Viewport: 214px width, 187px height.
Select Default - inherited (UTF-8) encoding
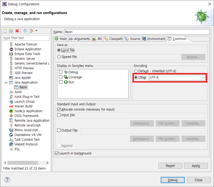pos(136,71)
